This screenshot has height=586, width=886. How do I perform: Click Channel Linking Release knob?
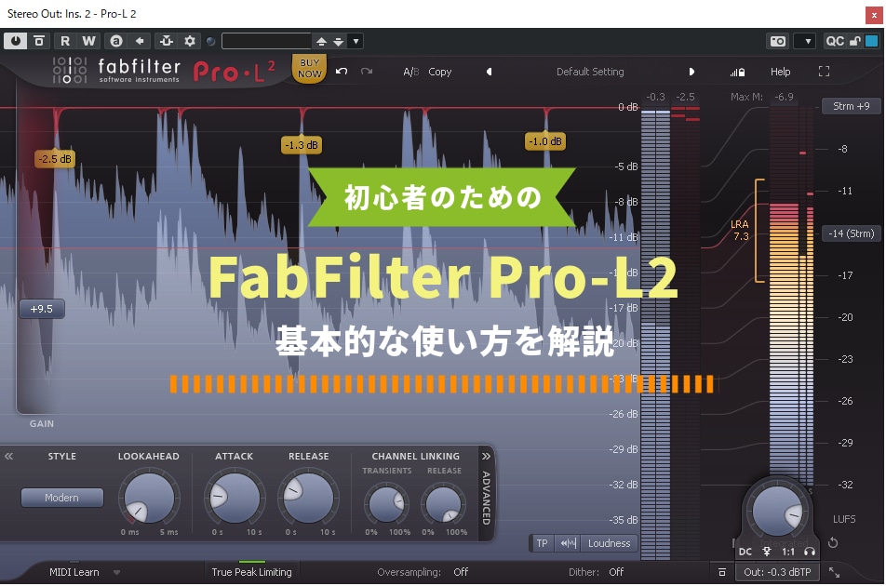click(x=444, y=503)
